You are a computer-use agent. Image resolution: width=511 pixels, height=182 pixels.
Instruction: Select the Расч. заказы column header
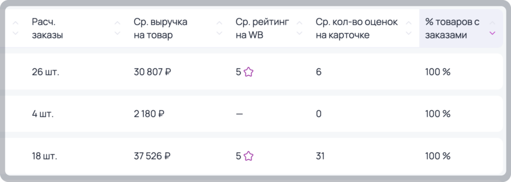(47, 29)
